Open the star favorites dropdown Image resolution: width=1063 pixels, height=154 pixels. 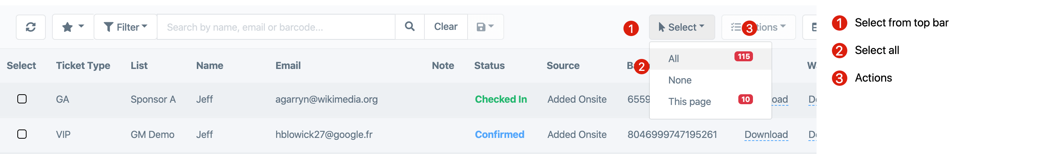(73, 27)
